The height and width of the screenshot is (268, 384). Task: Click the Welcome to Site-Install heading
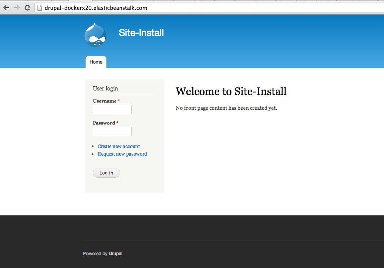(231, 91)
